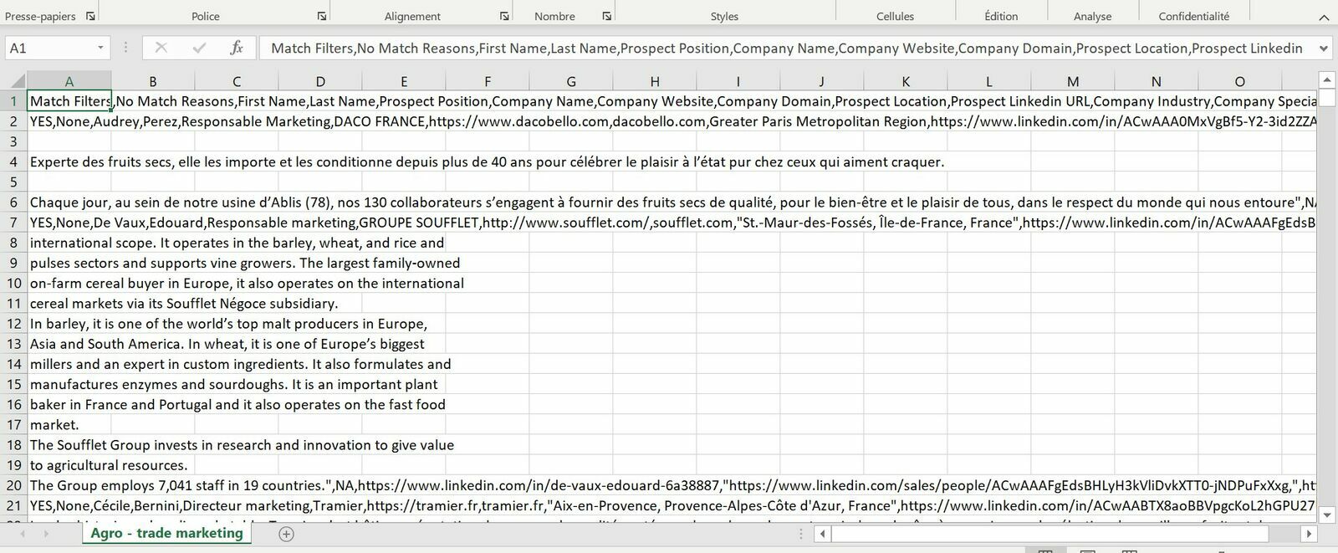Select column A header
Viewport: 1338px width, 553px height.
[x=69, y=81]
